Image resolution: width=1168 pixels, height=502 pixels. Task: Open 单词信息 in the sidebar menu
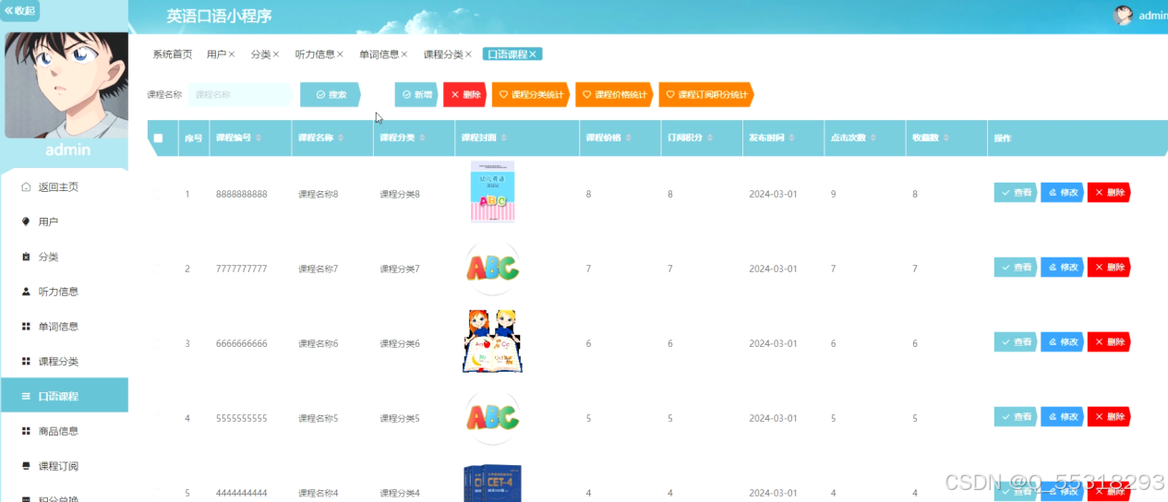65,327
